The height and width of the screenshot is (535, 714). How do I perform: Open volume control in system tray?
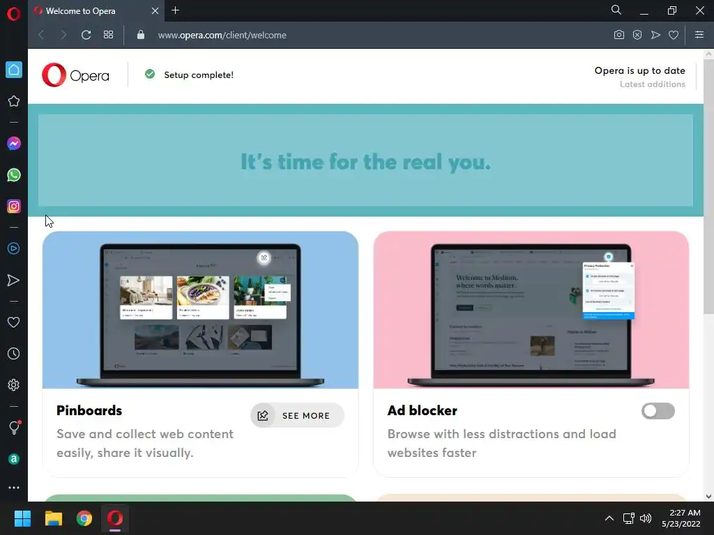tap(646, 518)
